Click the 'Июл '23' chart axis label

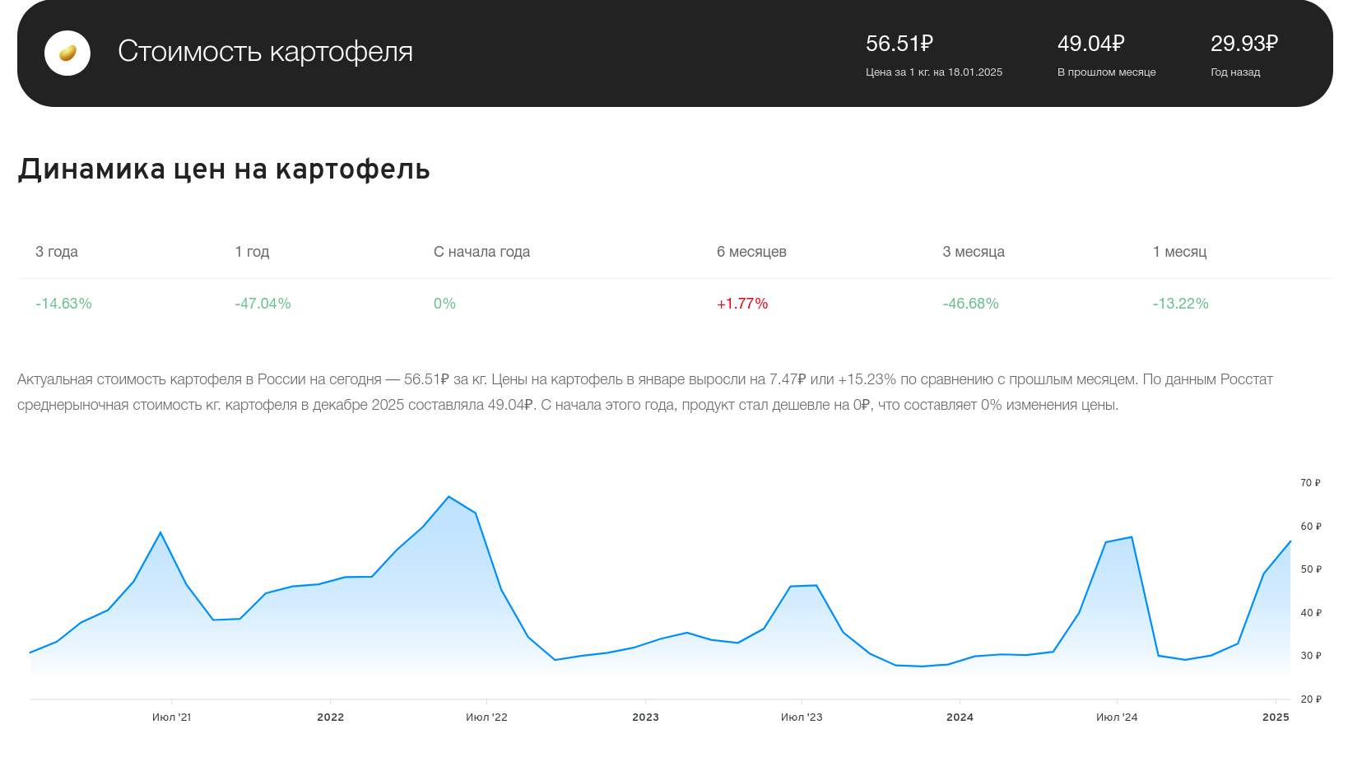(x=802, y=718)
